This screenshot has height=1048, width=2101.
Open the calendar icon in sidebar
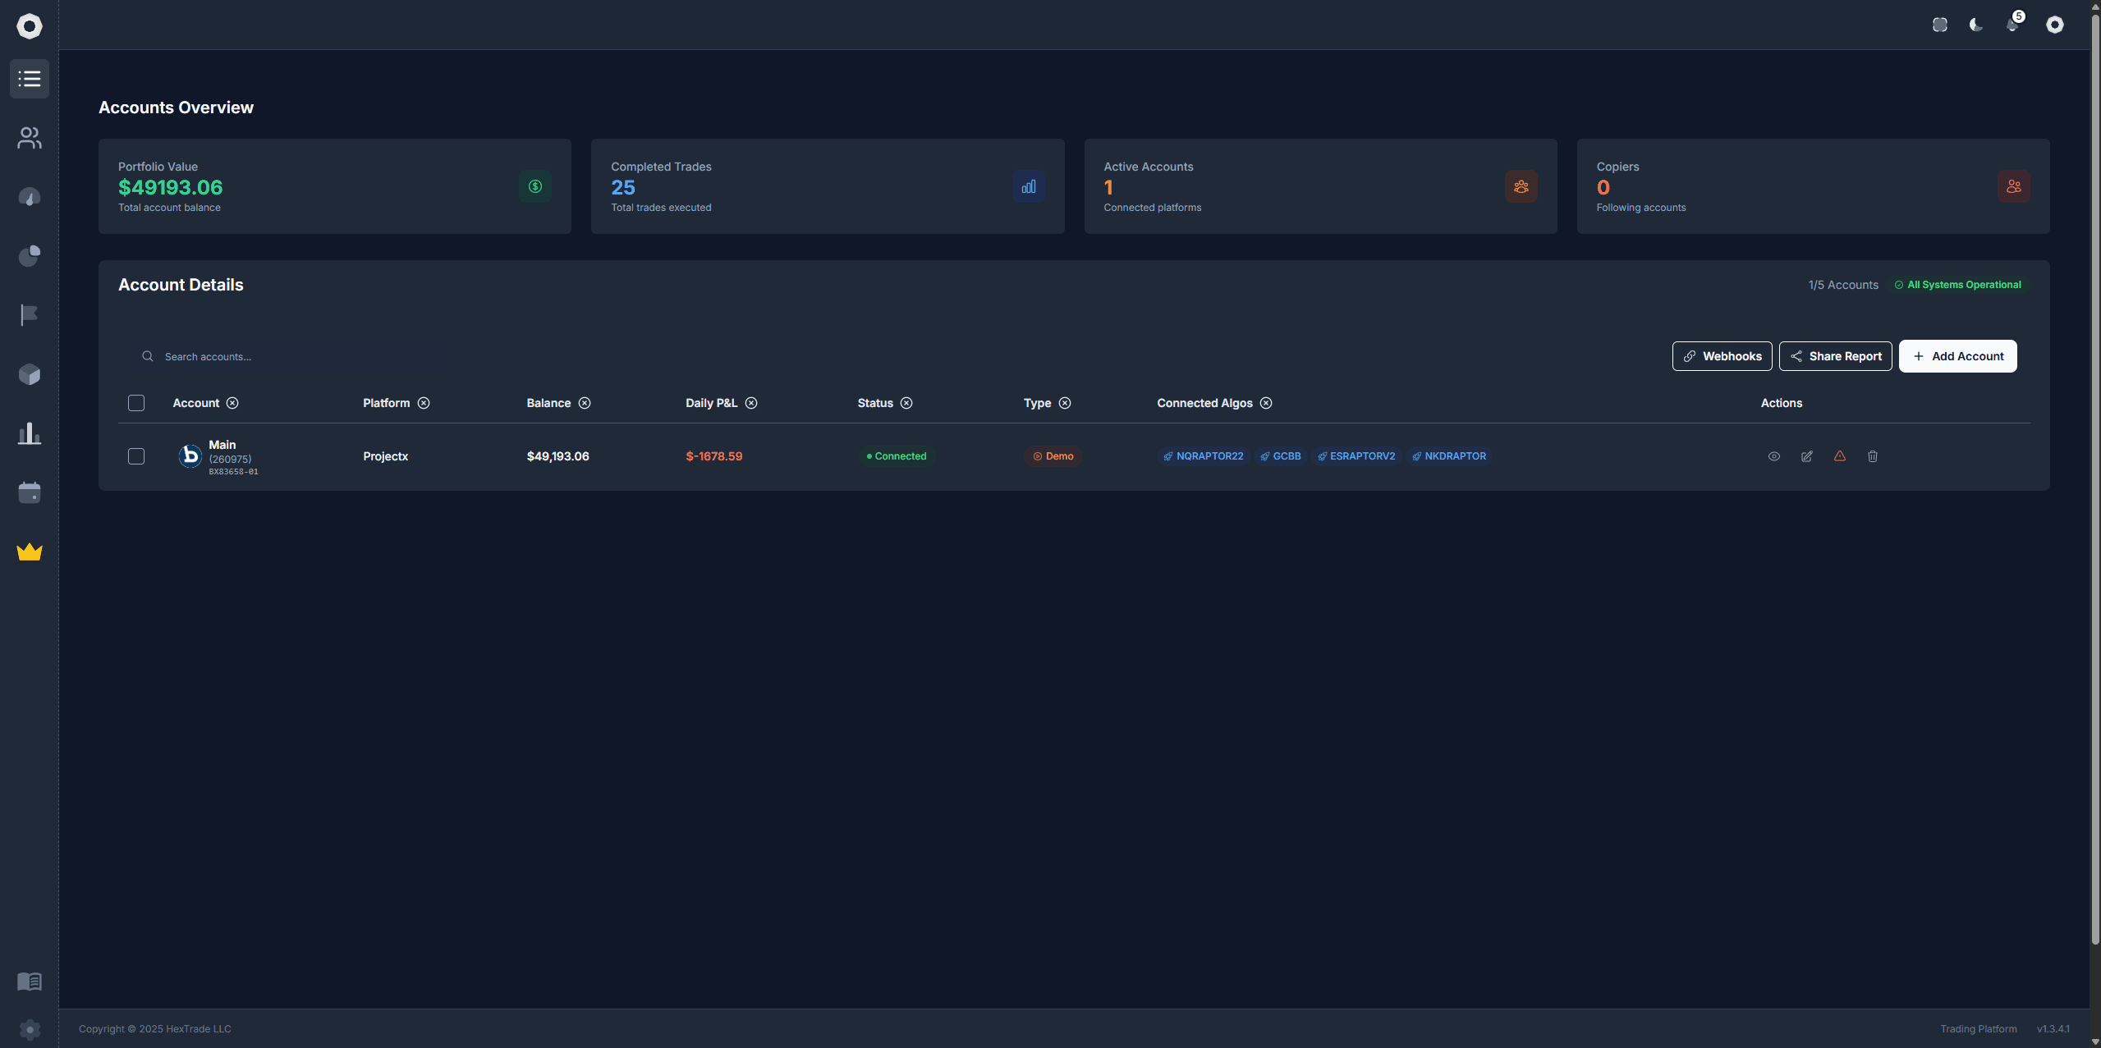(30, 492)
